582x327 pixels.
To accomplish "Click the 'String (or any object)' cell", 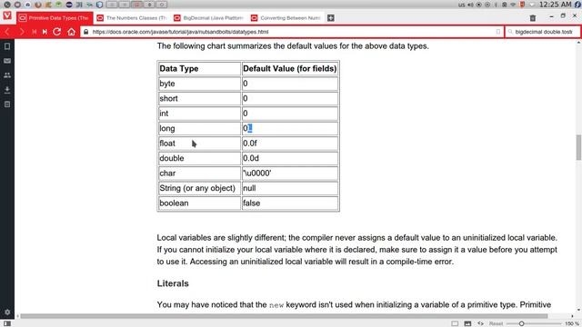I will pyautogui.click(x=199, y=188).
